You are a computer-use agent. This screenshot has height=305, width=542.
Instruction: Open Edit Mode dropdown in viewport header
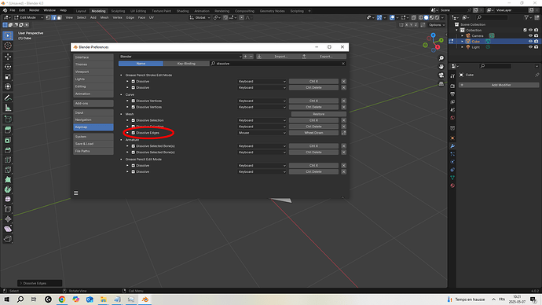(28, 17)
